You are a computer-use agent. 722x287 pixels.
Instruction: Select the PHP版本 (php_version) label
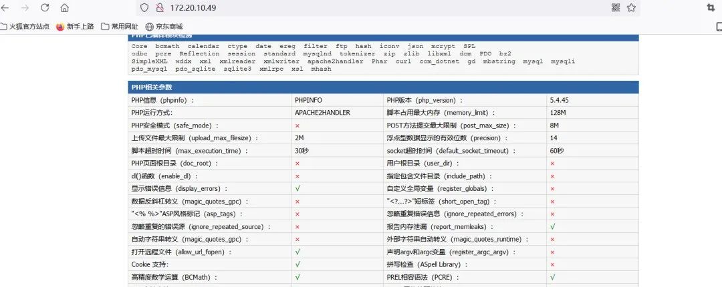click(x=425, y=100)
